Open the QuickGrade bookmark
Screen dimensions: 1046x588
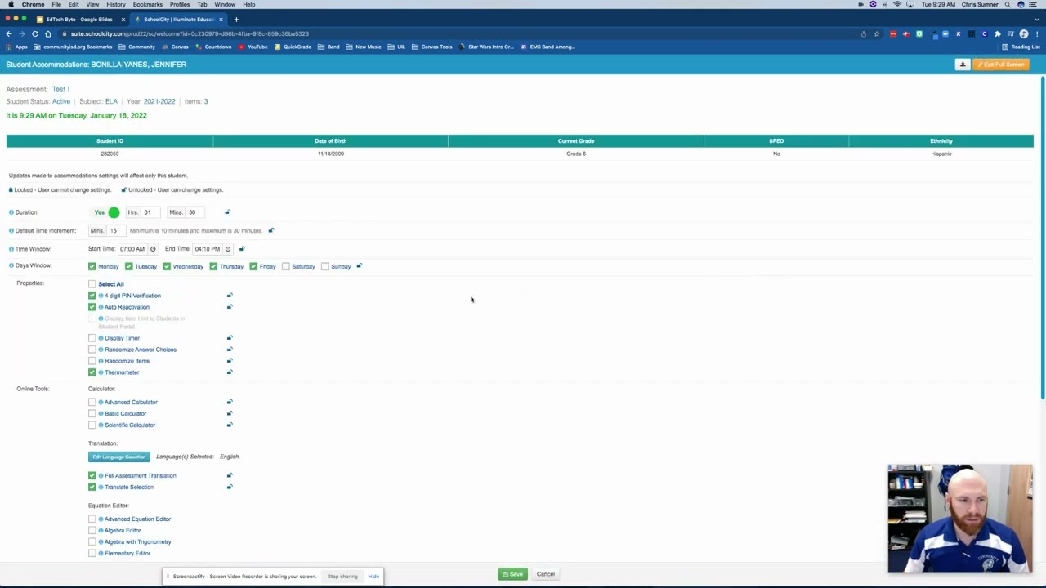pyautogui.click(x=293, y=47)
